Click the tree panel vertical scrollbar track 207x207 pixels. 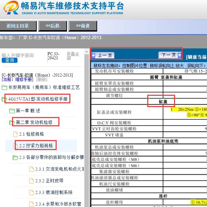(87, 130)
